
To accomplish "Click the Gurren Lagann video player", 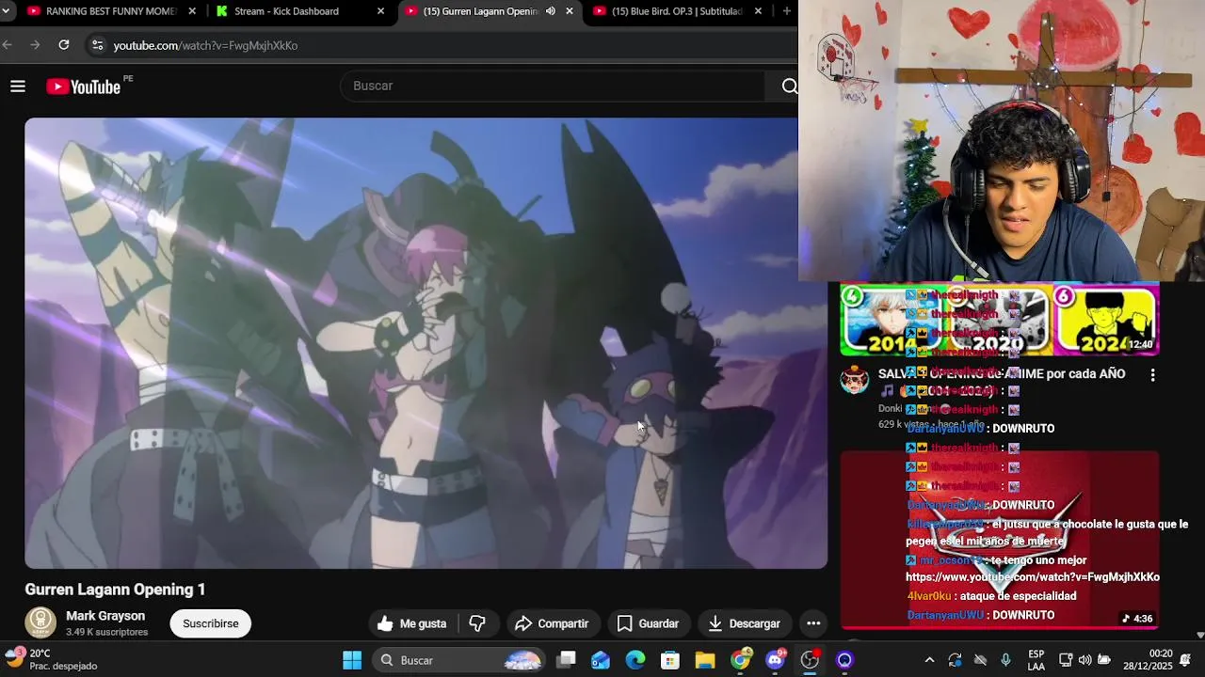I will tap(426, 343).
